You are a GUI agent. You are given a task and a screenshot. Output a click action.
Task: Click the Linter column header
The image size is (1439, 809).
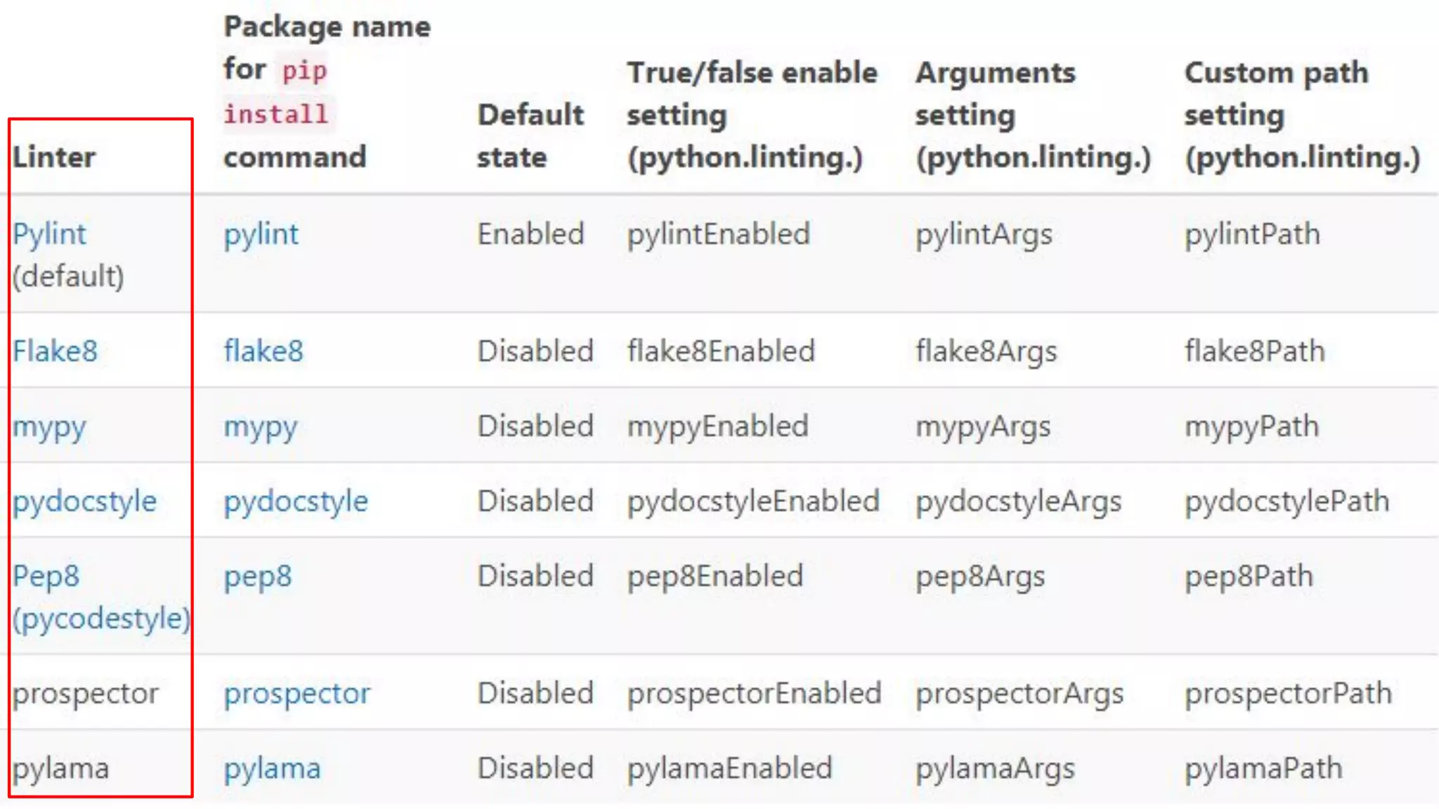tap(54, 157)
